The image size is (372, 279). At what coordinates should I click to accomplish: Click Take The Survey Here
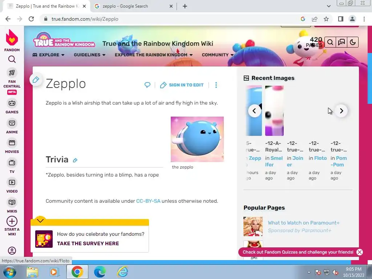point(88,243)
